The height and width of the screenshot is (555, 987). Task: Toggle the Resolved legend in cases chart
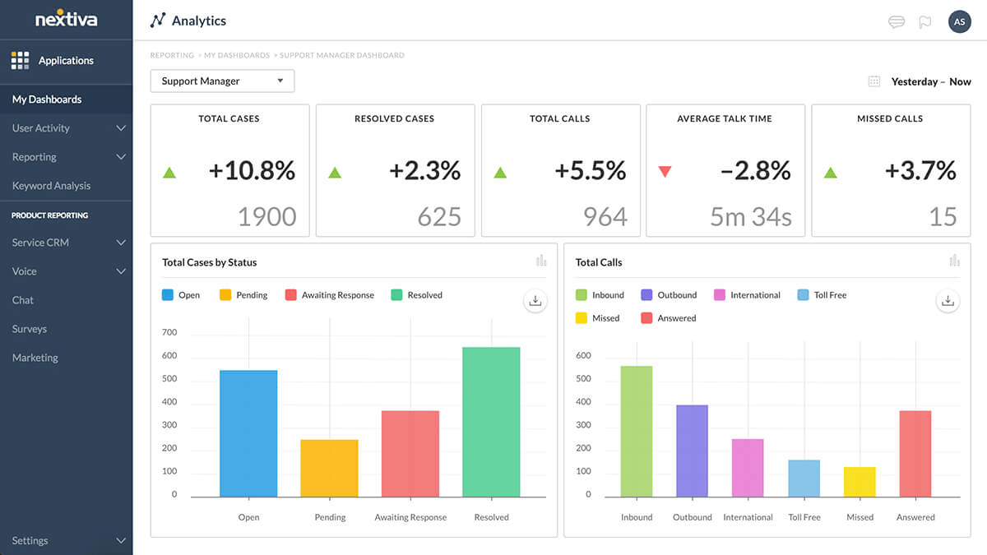click(x=415, y=294)
